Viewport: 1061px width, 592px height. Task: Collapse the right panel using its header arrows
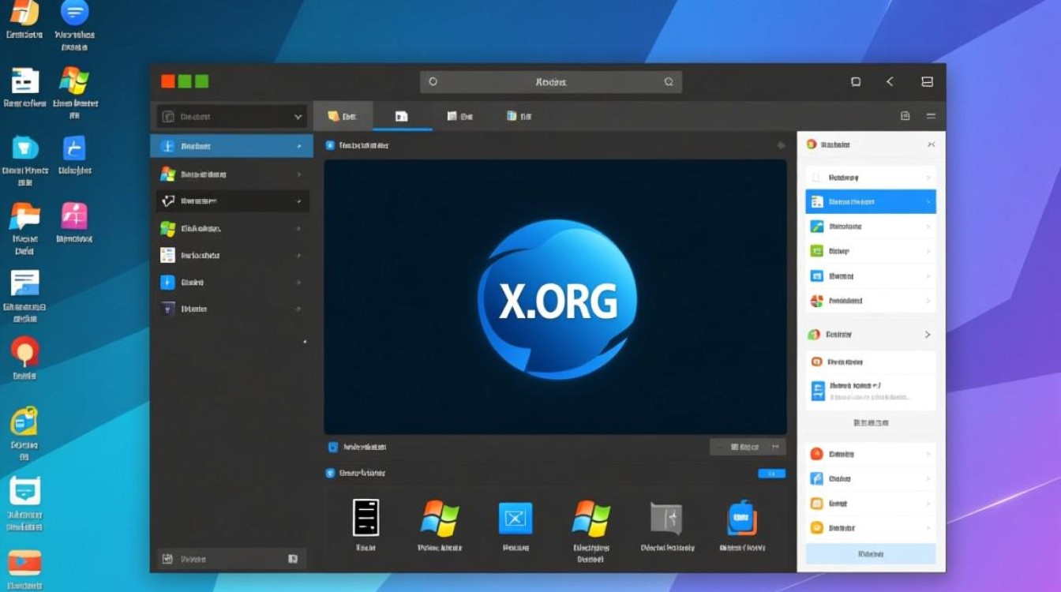click(x=931, y=144)
